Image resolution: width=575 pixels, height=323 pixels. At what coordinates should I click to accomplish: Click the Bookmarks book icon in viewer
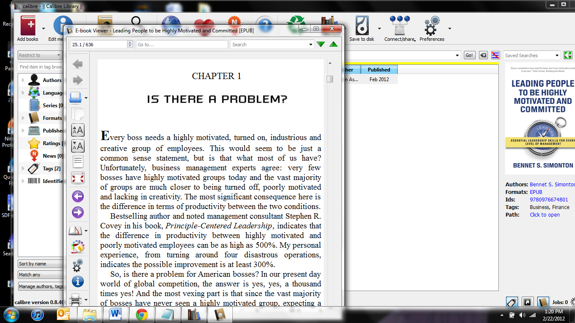[76, 230]
